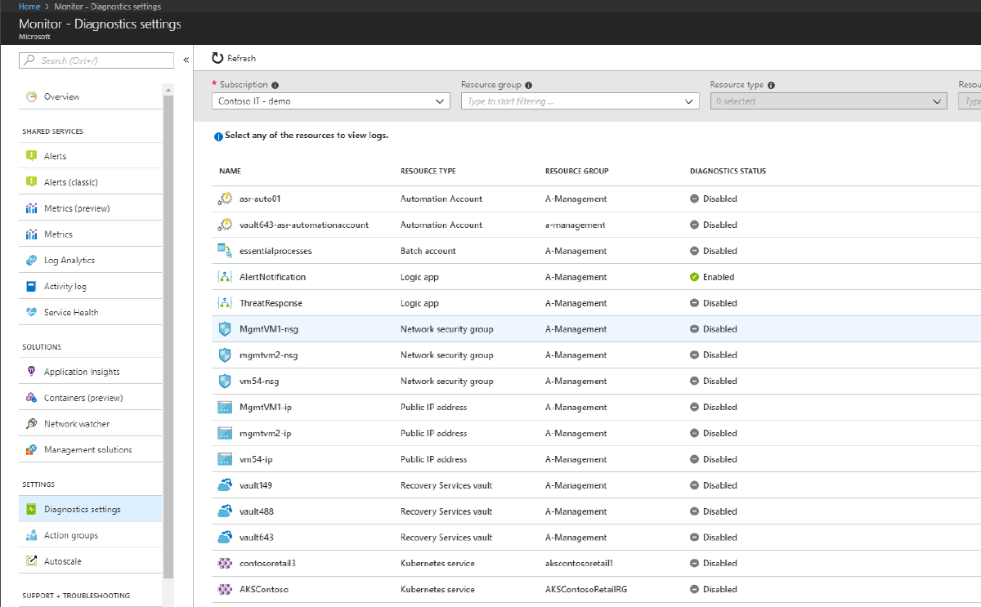Screen dimensions: 981x607
Task: Click the shield icon beside MgmtVM1-nsg
Action: 224,328
